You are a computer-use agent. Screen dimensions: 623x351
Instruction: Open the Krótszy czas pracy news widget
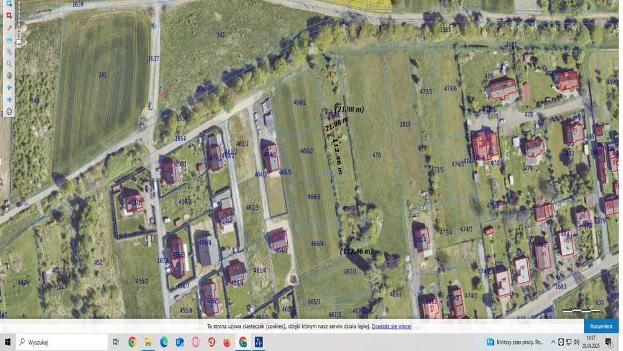[x=515, y=342]
